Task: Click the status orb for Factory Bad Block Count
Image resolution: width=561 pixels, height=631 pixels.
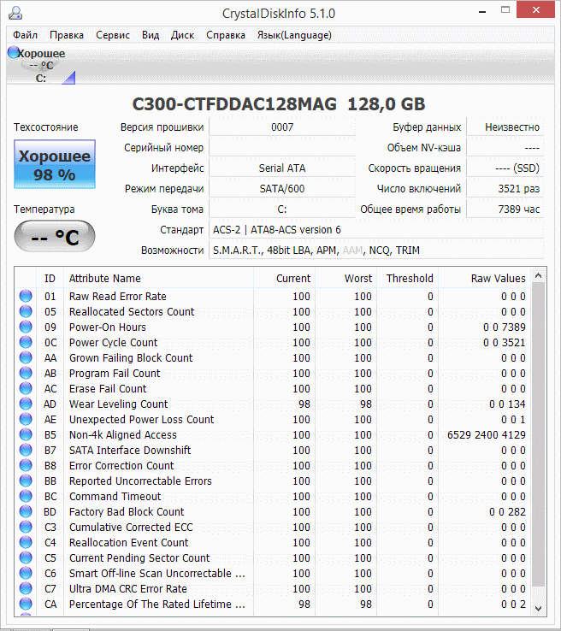Action: click(26, 511)
